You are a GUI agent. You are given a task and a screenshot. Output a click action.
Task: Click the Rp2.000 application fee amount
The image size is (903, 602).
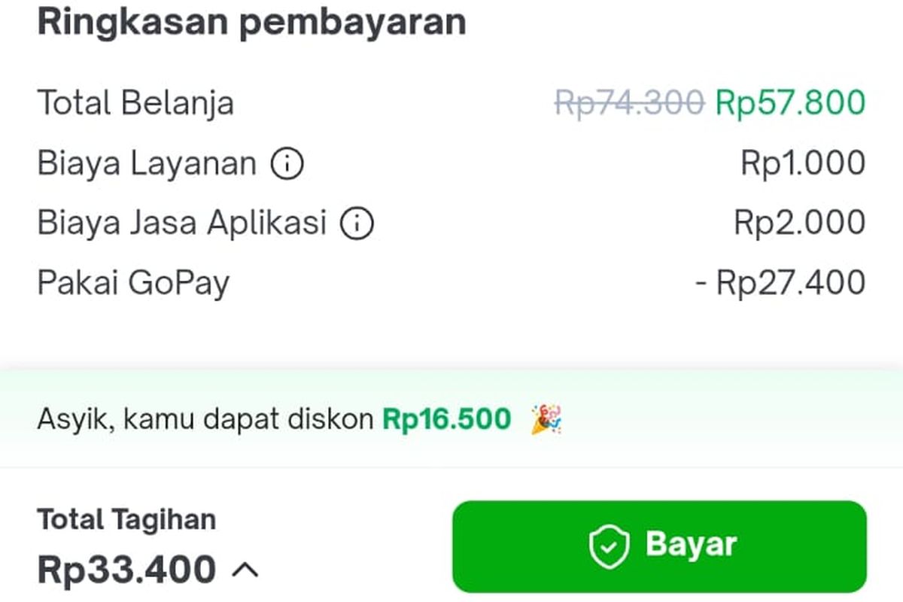(x=799, y=223)
